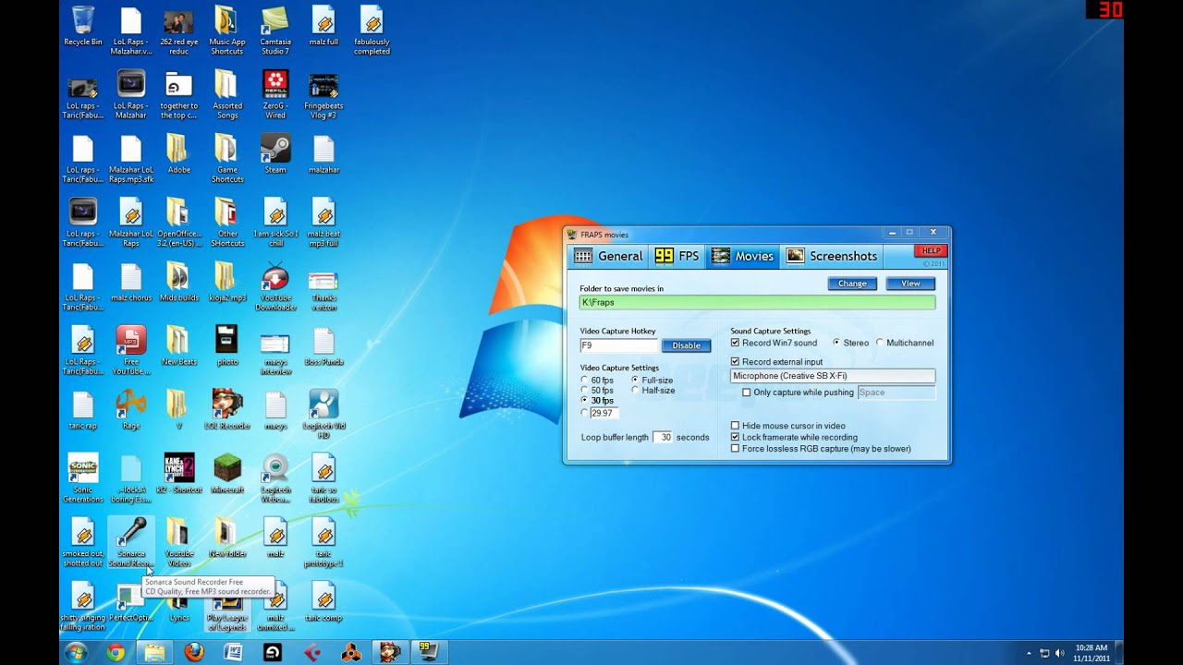Image resolution: width=1183 pixels, height=665 pixels.
Task: Click the Change folder button
Action: (x=852, y=284)
